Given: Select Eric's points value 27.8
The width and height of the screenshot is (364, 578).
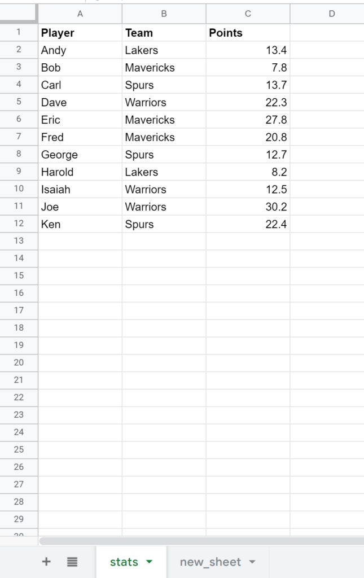Looking at the screenshot, I should click(247, 120).
